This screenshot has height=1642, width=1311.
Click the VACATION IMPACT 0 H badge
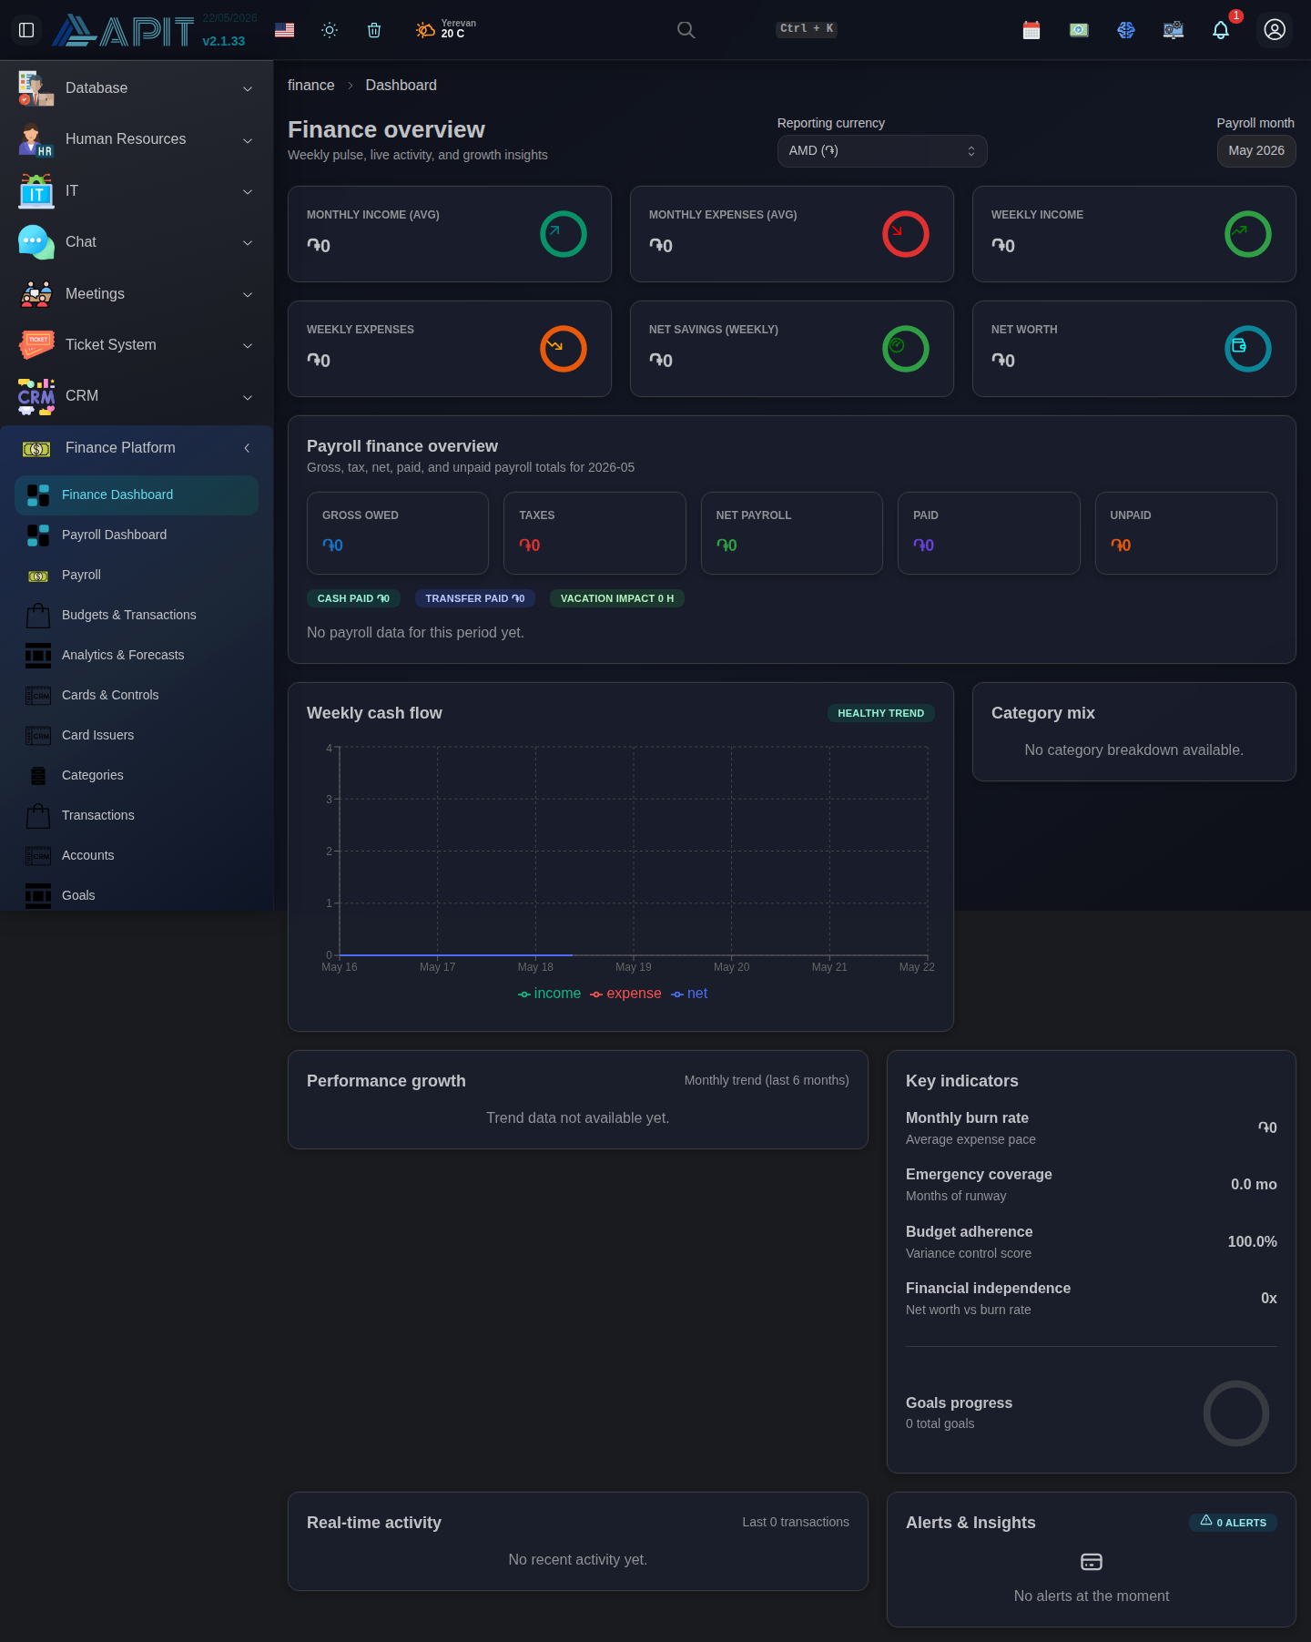coord(617,598)
